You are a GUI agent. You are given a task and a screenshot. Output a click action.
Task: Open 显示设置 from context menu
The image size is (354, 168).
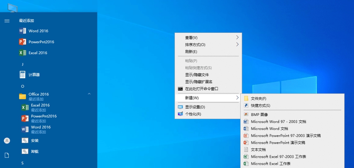[x=208, y=107]
